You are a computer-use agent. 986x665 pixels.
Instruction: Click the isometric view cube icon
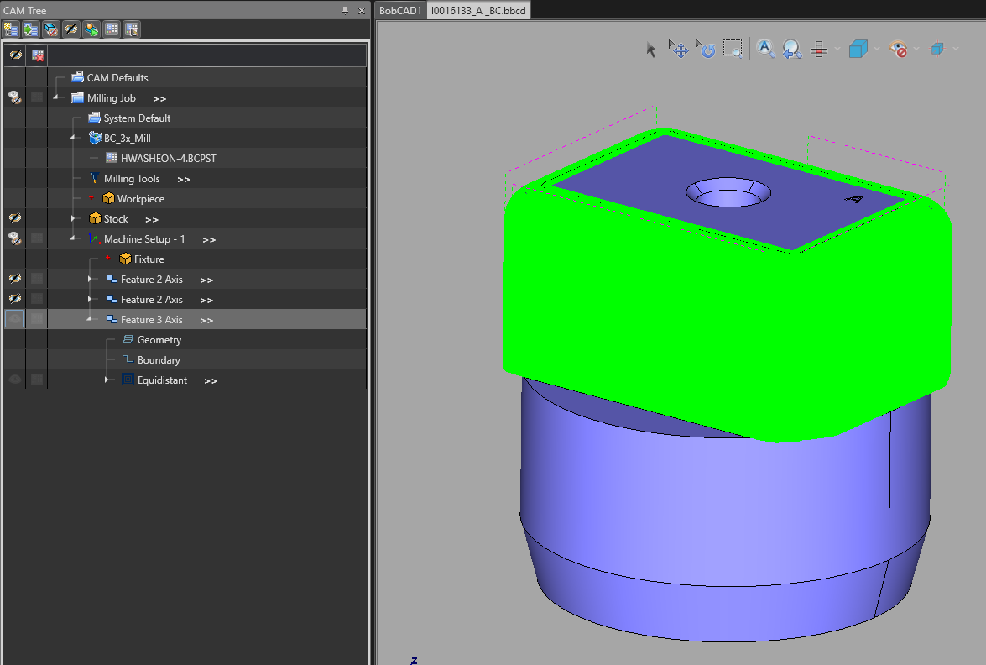[x=857, y=49]
